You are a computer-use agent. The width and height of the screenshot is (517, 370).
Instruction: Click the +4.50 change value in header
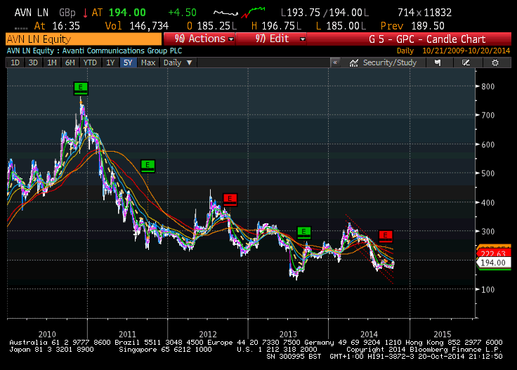click(x=183, y=13)
